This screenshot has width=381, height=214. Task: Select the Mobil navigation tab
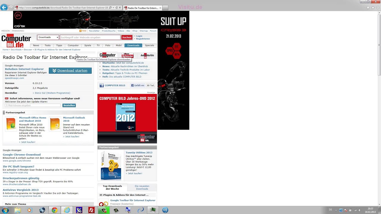tap(119, 45)
